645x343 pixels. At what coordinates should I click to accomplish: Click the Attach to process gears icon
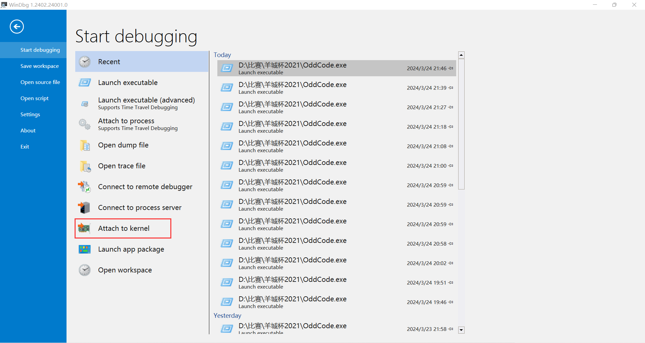point(85,124)
